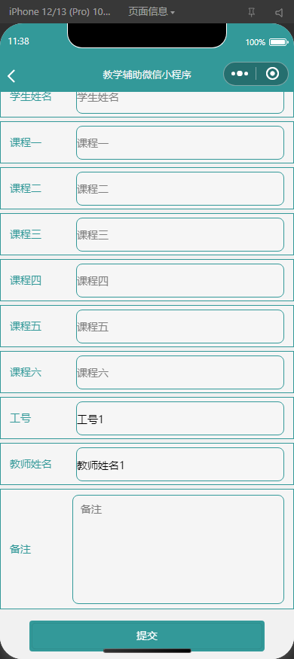The image size is (294, 659).
Task: Select the 课程一 input field
Action: (x=180, y=143)
